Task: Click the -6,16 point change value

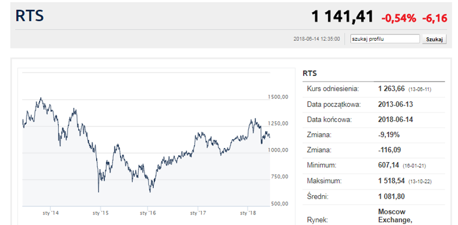Action: (435, 19)
